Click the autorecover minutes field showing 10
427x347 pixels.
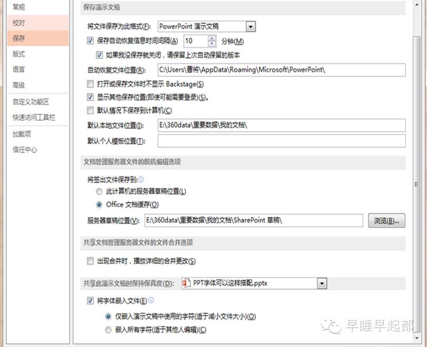[196, 41]
